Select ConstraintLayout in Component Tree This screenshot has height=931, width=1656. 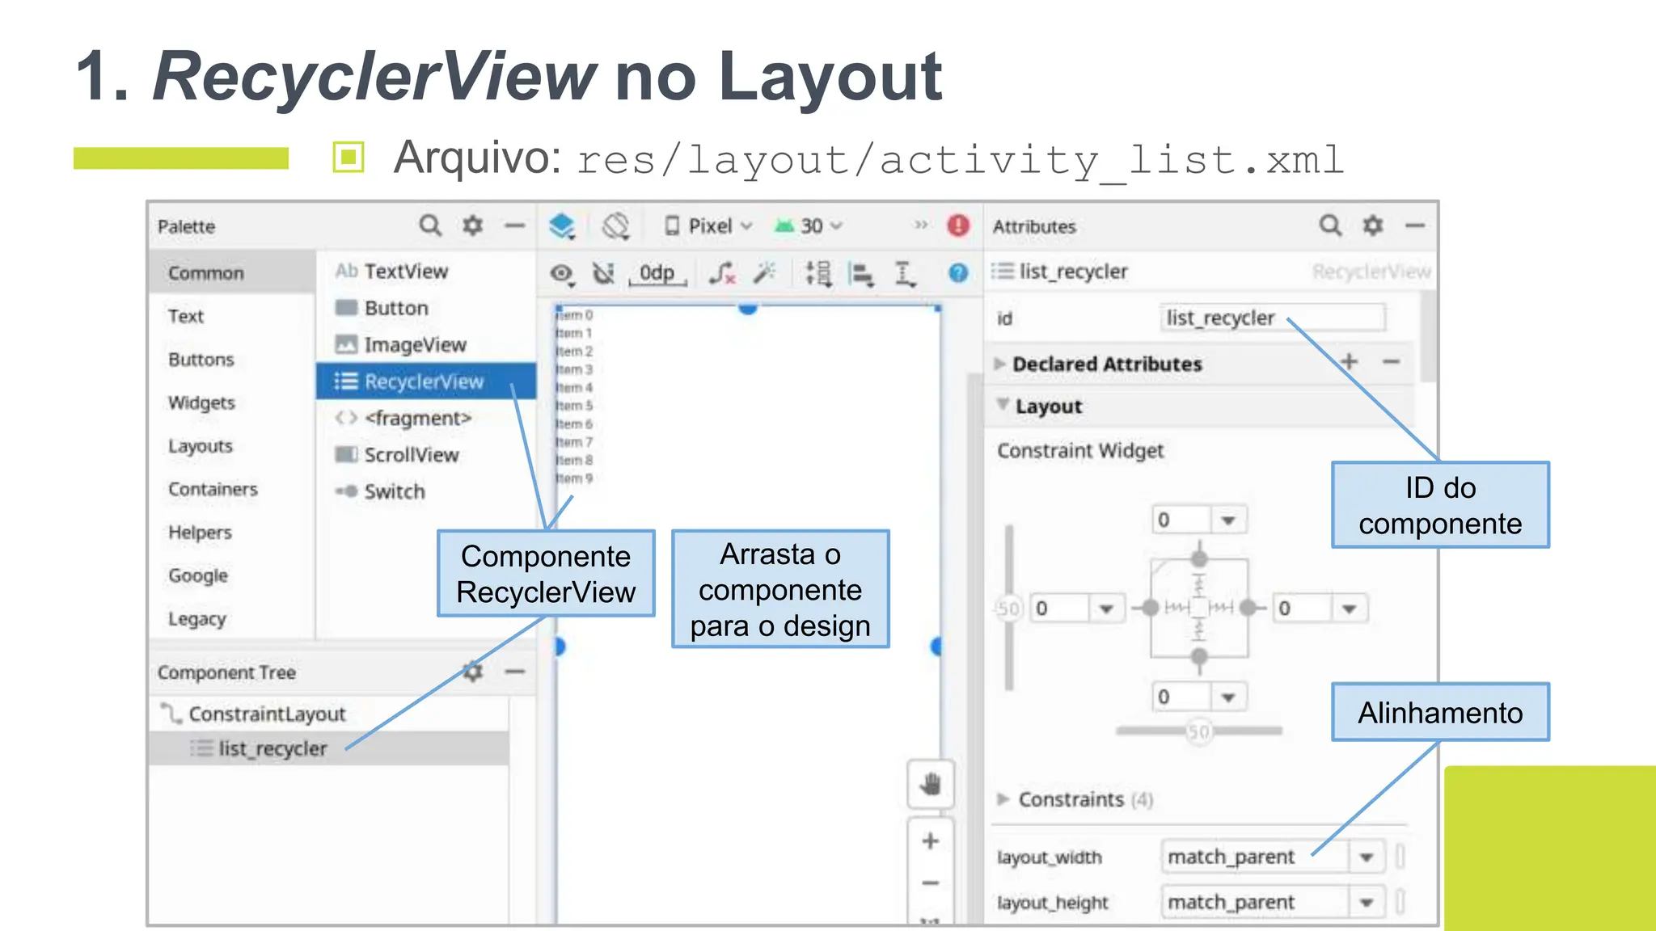pos(329,714)
